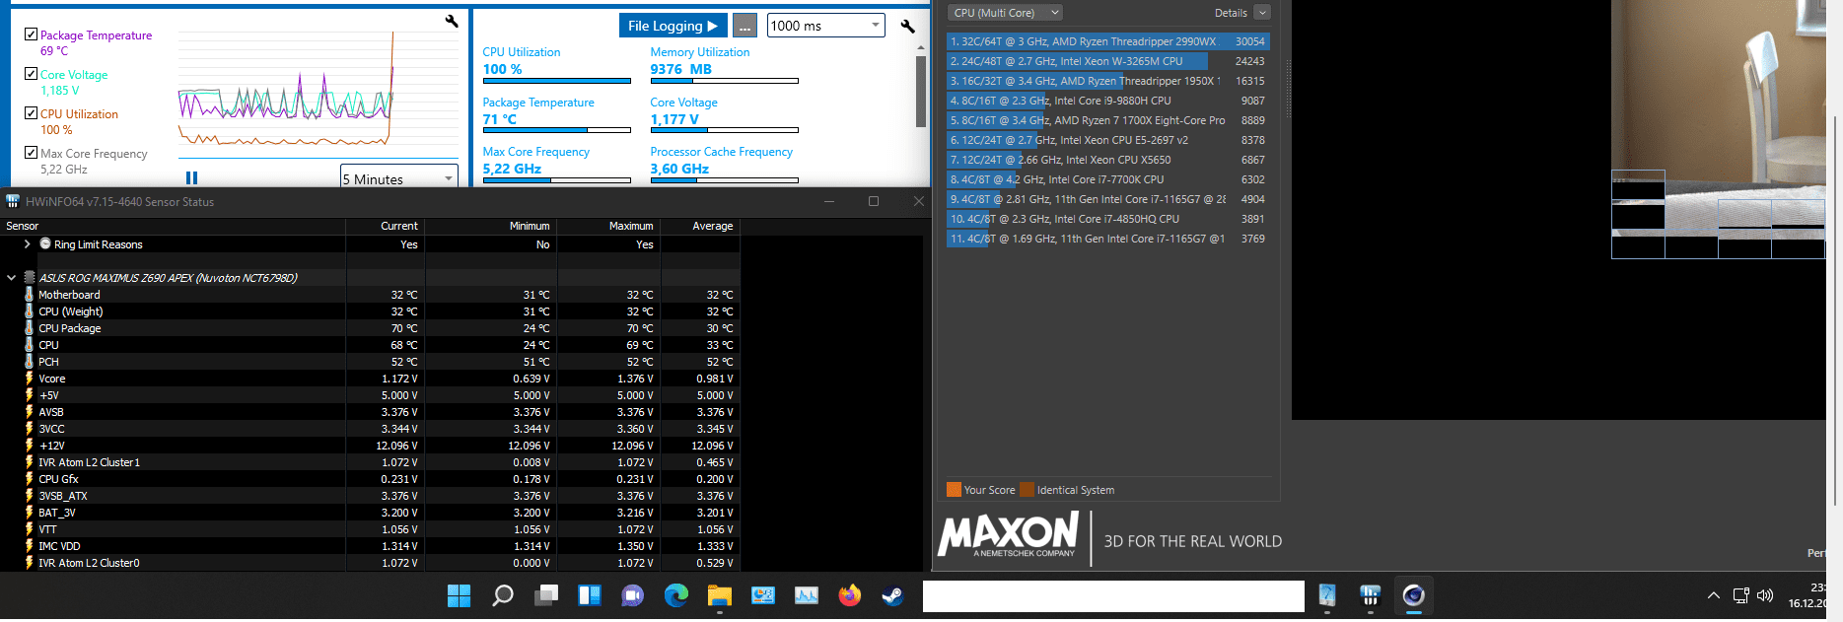This screenshot has height=622, width=1843.
Task: Launch Teams Chat from the taskbar
Action: tap(633, 595)
